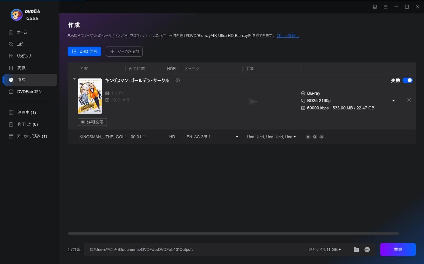
Task: Open the hamburger menu in title bar
Action: [x=385, y=7]
